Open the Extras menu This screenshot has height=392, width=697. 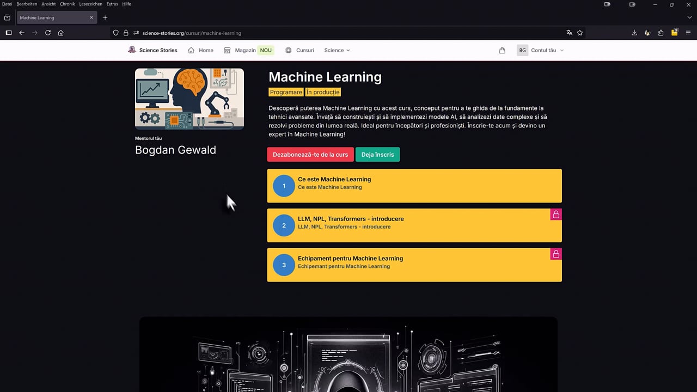pyautogui.click(x=112, y=4)
